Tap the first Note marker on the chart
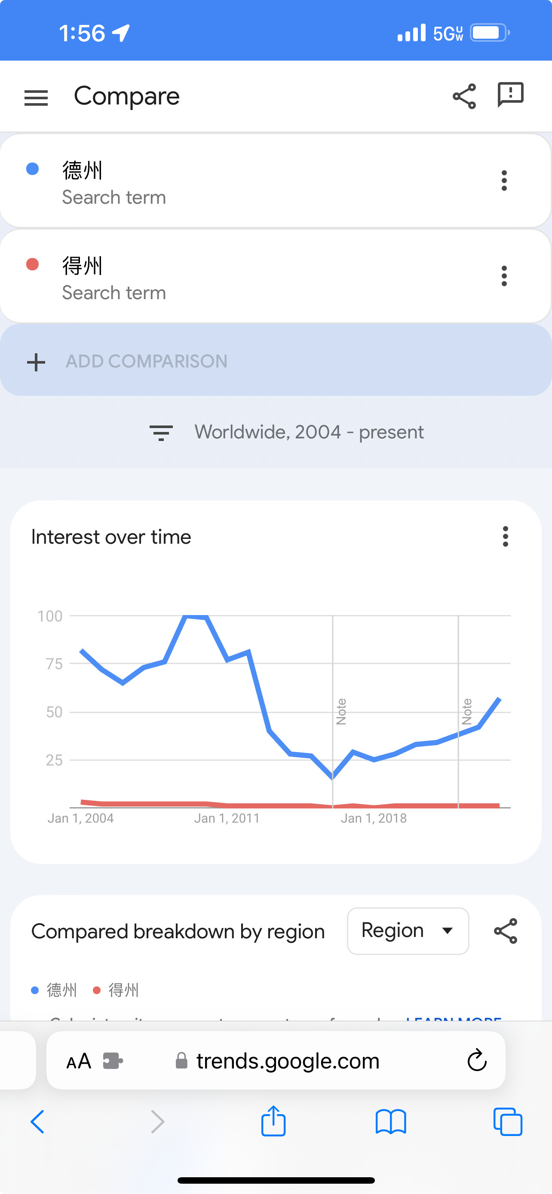This screenshot has height=1194, width=552. tap(341, 711)
